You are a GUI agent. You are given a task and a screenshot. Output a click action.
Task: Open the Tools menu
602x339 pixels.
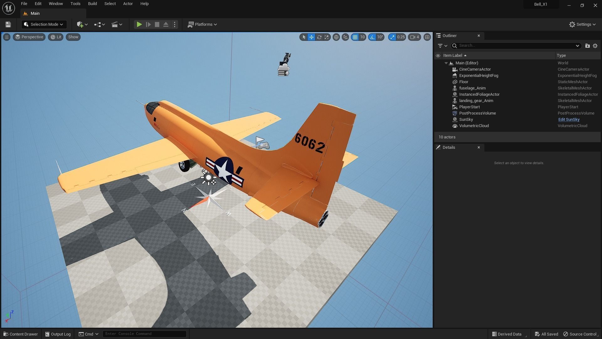(75, 4)
